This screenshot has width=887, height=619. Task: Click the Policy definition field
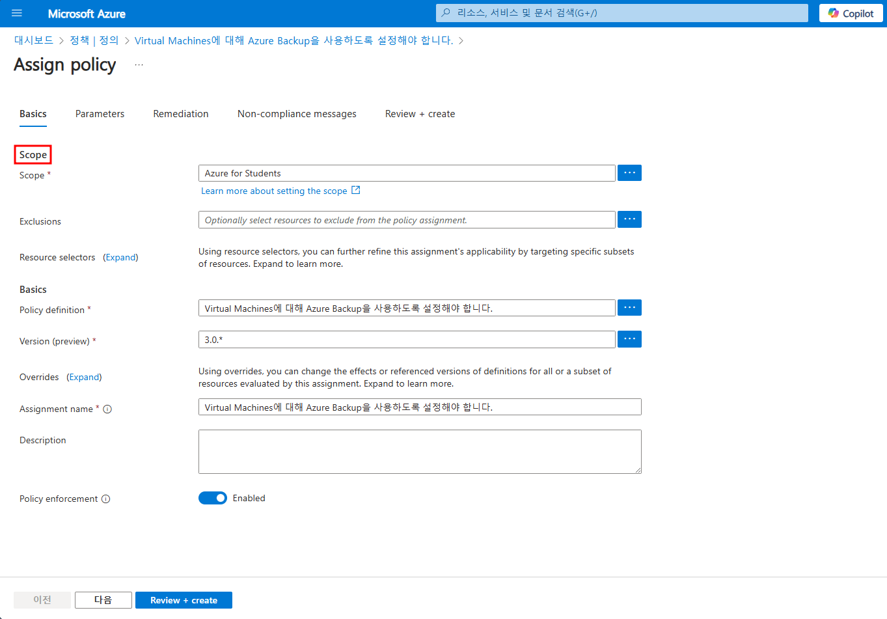coord(407,308)
